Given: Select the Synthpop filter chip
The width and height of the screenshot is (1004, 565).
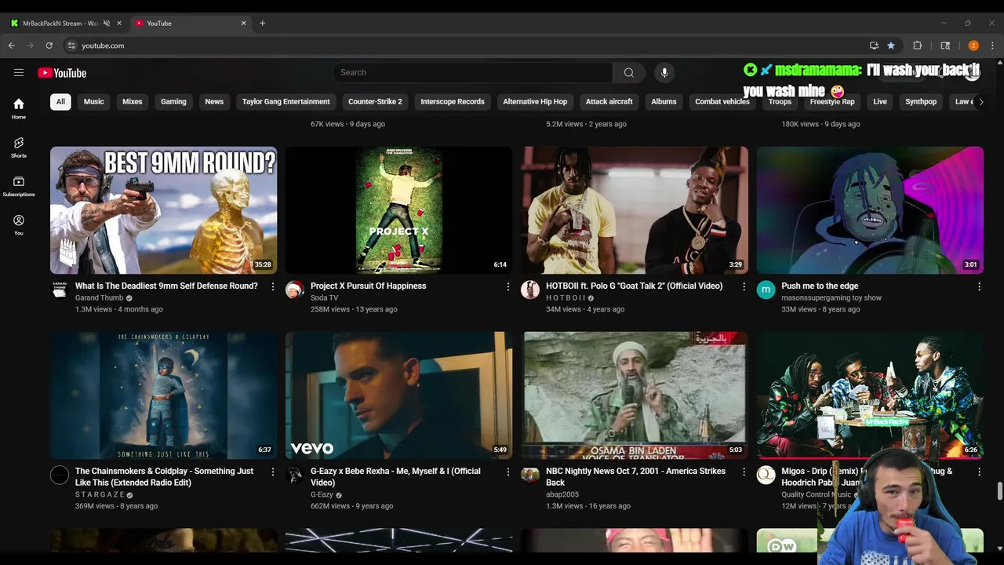Looking at the screenshot, I should tap(921, 101).
